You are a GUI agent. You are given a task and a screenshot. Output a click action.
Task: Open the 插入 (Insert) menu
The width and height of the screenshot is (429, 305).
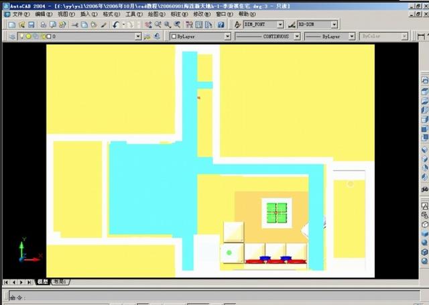(89, 14)
